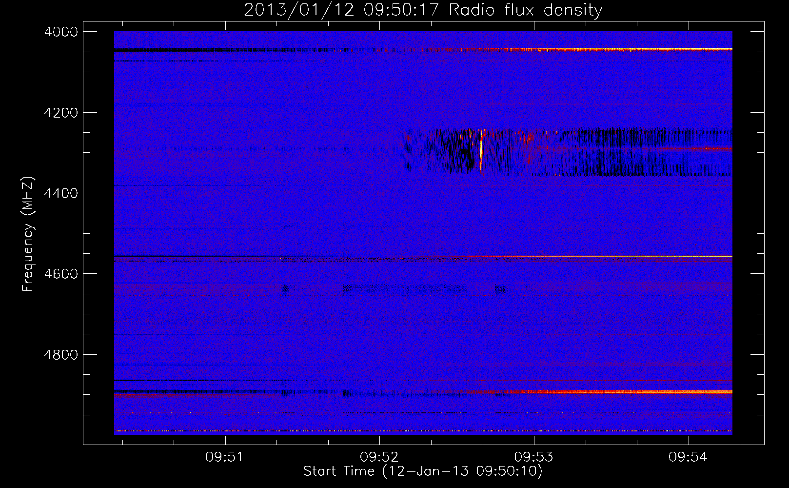This screenshot has height=488, width=789.
Task: Click the plot title "2013/01/12 09:50:17 Radio flux density"
Action: [x=423, y=10]
